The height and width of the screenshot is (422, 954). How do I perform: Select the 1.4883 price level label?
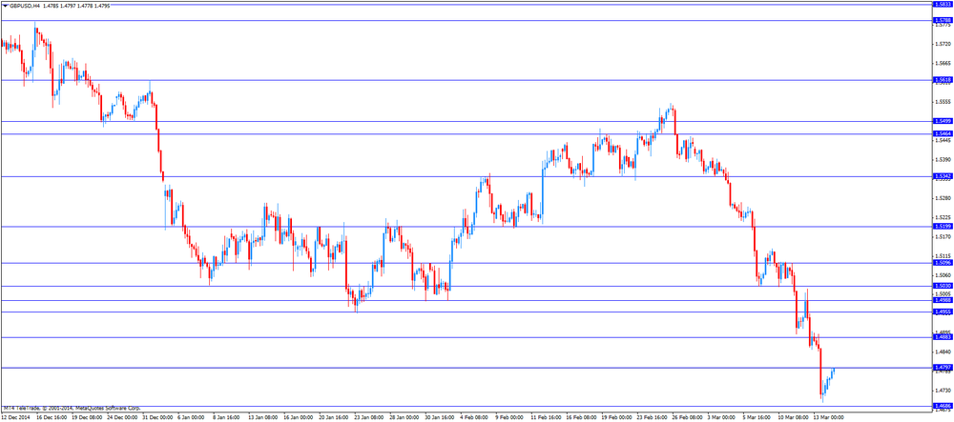coord(943,337)
